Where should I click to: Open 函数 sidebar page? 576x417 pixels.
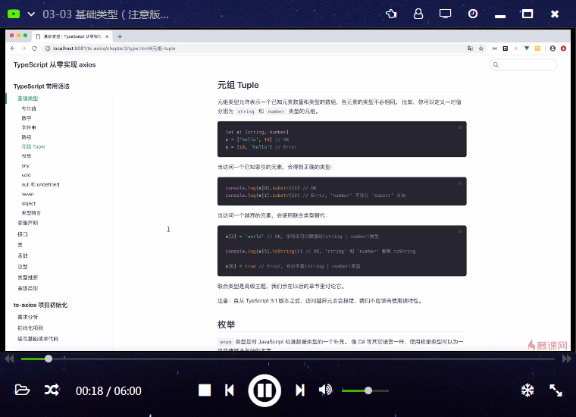pos(23,256)
